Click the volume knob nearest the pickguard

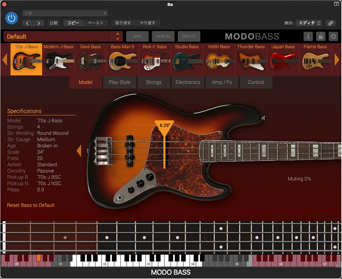150,177
